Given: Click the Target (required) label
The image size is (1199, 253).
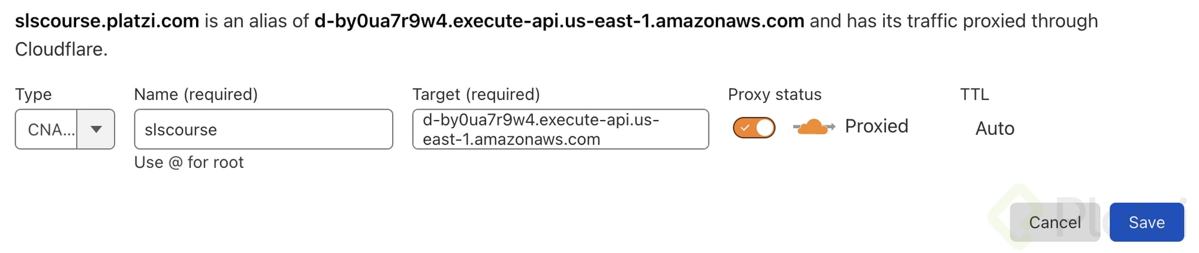Looking at the screenshot, I should [x=476, y=95].
